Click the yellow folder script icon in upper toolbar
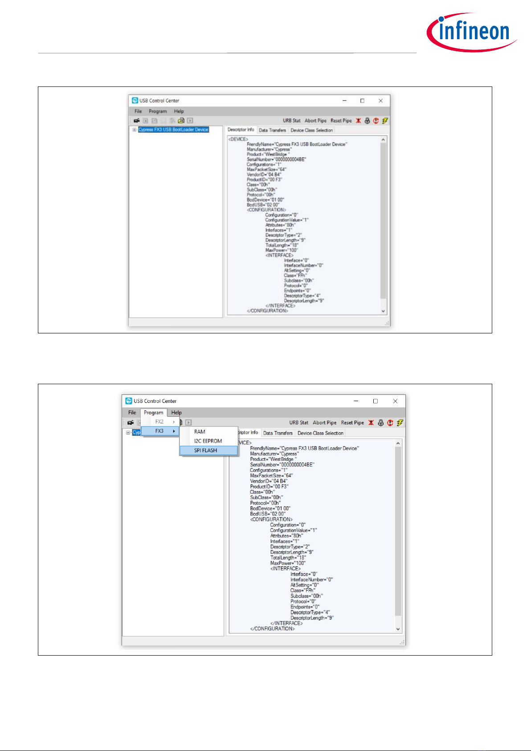This screenshot has width=531, height=751. (181, 121)
